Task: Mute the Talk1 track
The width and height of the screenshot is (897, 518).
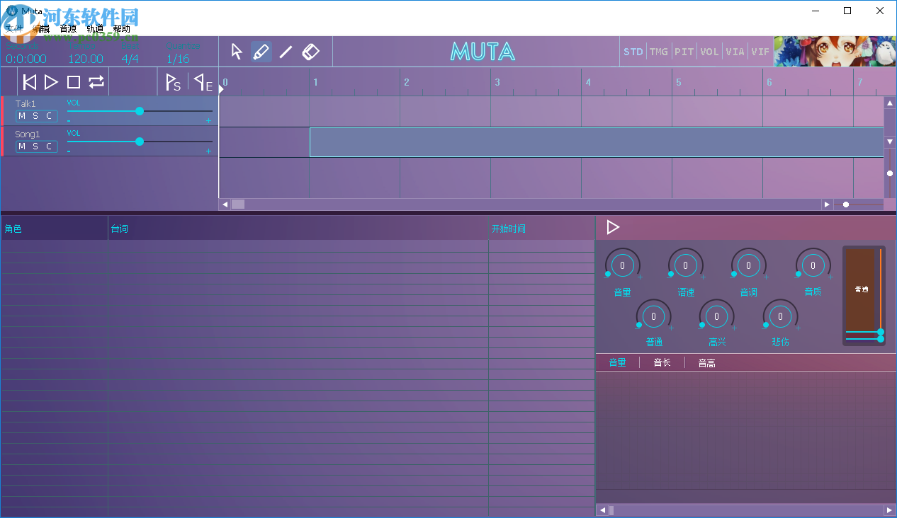Action: (x=23, y=115)
